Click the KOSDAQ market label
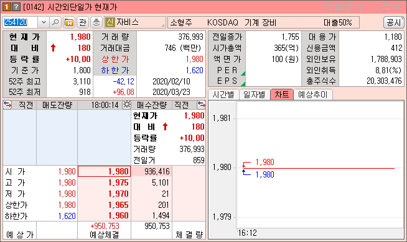This screenshot has width=407, height=242. 222,22
